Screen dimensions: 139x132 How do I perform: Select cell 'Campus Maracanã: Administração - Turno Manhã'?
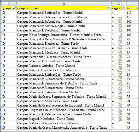click(x=64, y=17)
